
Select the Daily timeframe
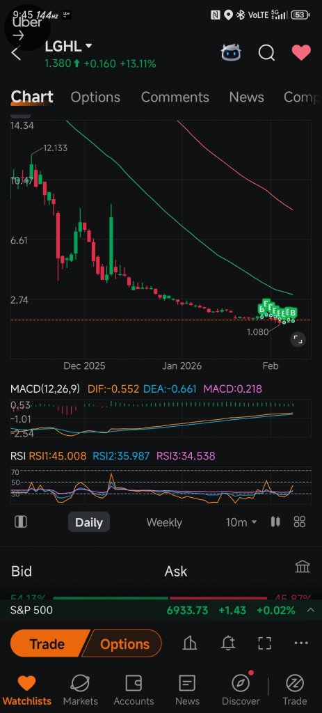coord(89,522)
